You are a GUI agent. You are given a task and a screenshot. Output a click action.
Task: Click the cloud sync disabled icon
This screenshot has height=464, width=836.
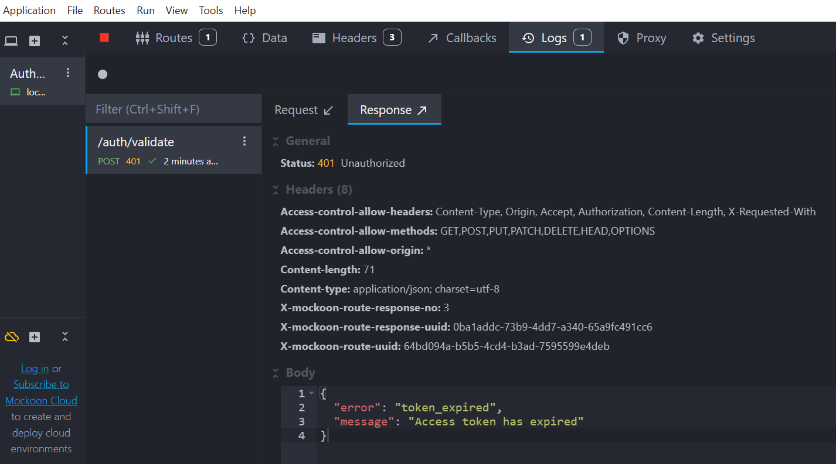point(12,337)
